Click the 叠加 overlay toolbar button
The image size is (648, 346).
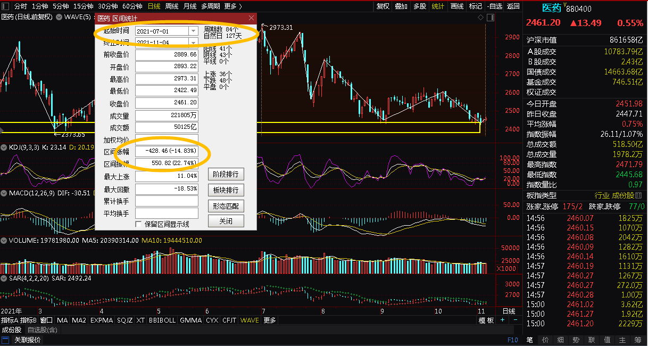(x=402, y=6)
